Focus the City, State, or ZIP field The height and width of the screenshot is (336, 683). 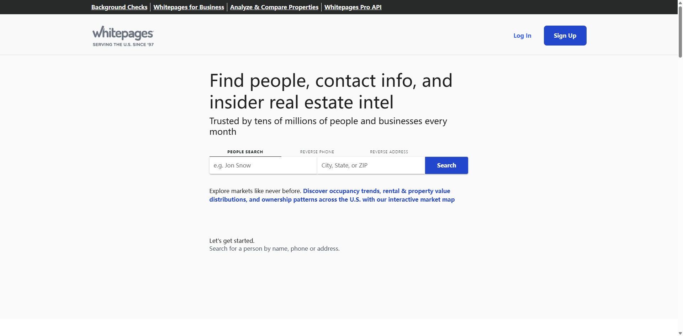click(x=371, y=165)
